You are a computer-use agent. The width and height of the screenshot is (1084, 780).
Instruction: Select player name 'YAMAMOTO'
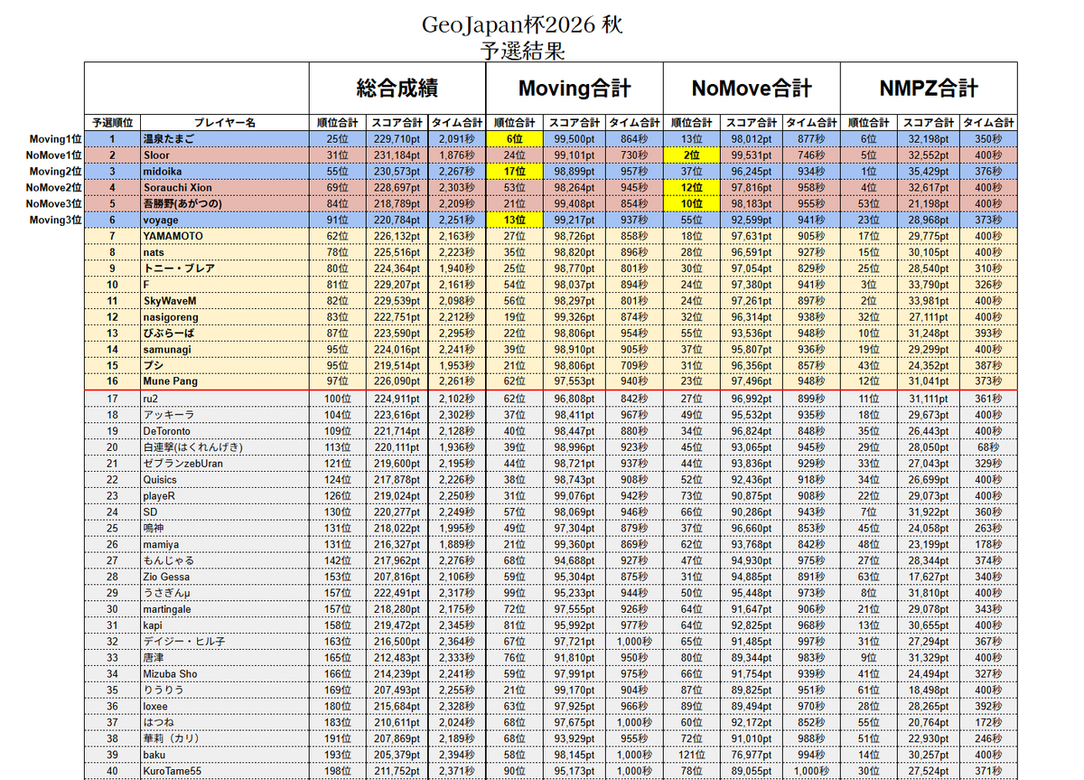point(173,236)
